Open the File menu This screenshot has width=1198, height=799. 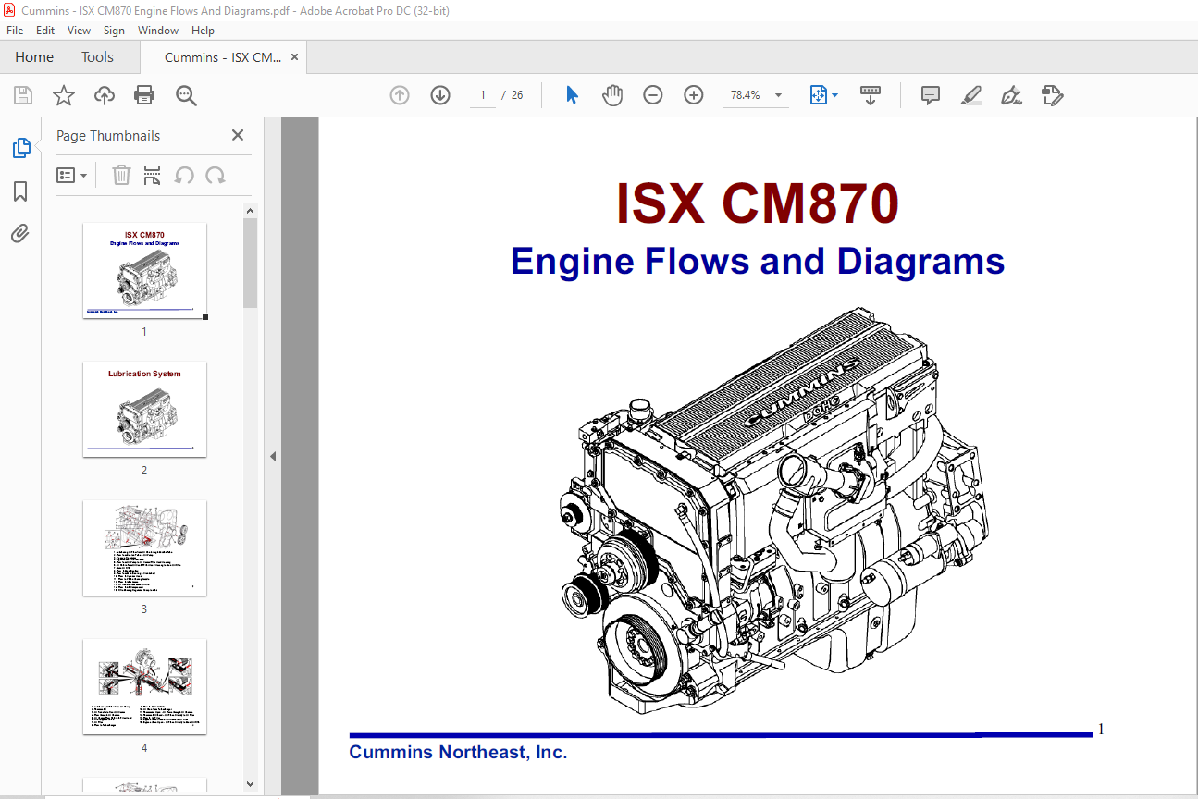point(15,31)
